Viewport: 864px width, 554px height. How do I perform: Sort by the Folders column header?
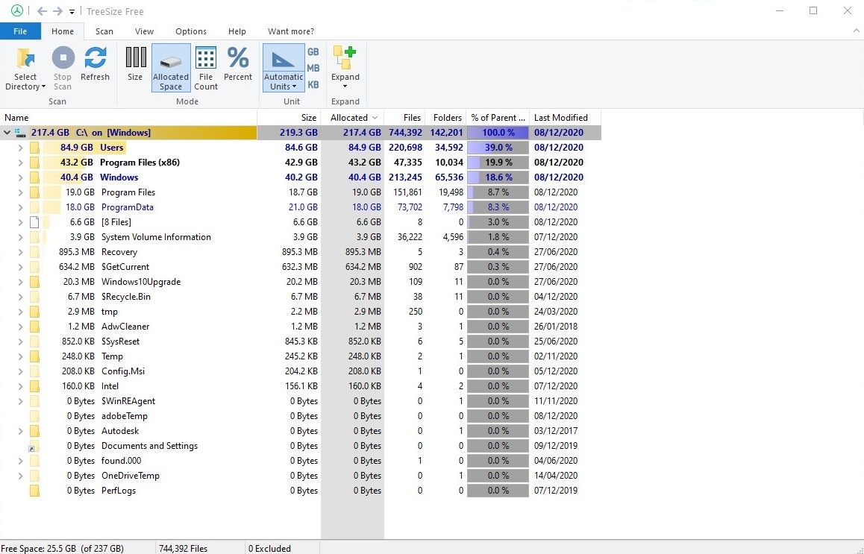click(445, 117)
